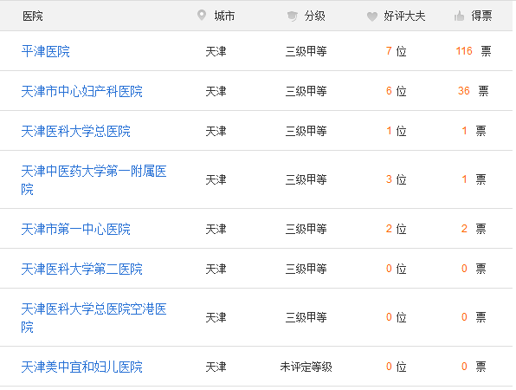Viewport: 516px width, 390px height.
Task: Open 天津医科大学总医院 link
Action: (x=75, y=131)
